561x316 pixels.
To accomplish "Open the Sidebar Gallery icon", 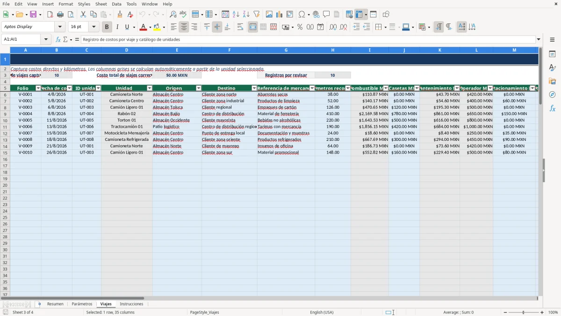I will pyautogui.click(x=552, y=81).
